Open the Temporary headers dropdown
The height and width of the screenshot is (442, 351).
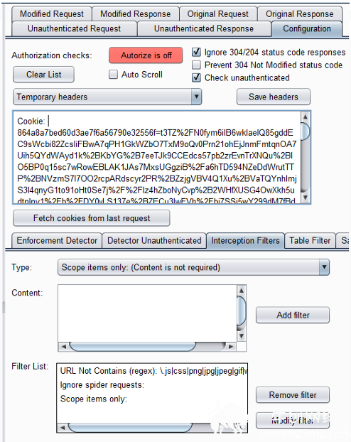107,97
